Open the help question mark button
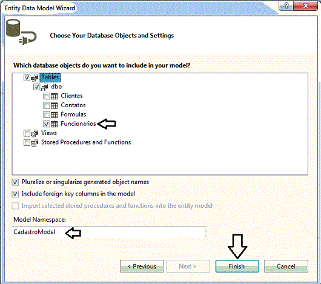This screenshot has height=284, width=321. [286, 5]
